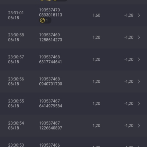Open chevron for the 23:30:55 entry
The width and height of the screenshot is (147, 147).
pos(139,104)
